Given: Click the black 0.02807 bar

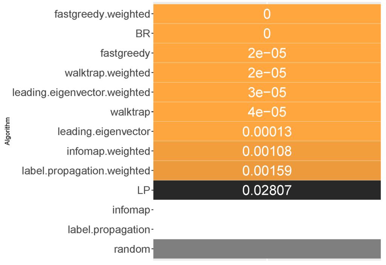Looking at the screenshot, I should coord(267,190).
